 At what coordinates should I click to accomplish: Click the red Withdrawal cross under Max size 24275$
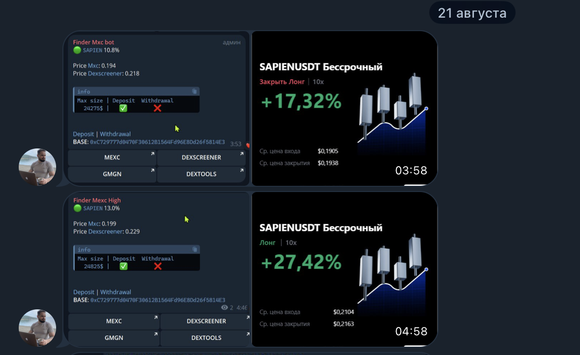click(x=157, y=108)
